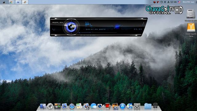Open the Apple menu in top bar
Image resolution: width=197 pixels, height=111 pixels.
click(4, 2)
